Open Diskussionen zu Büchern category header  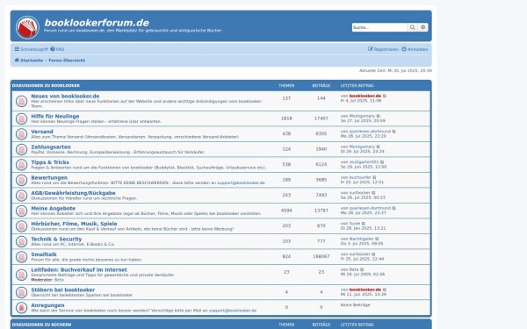(x=41, y=325)
